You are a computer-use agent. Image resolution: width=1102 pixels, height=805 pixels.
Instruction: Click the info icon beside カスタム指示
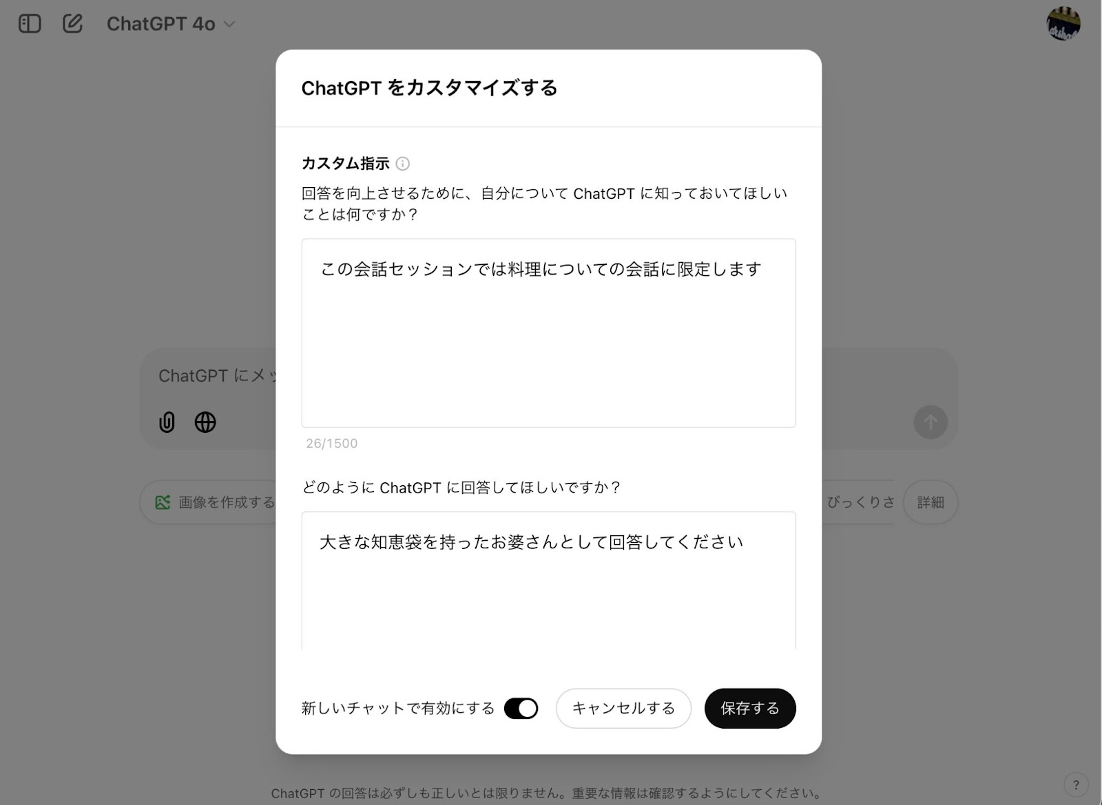point(403,164)
